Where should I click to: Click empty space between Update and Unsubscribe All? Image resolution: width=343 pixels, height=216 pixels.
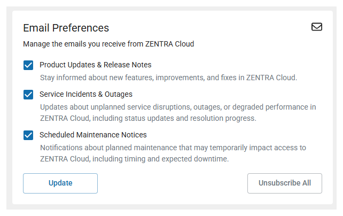(x=173, y=183)
